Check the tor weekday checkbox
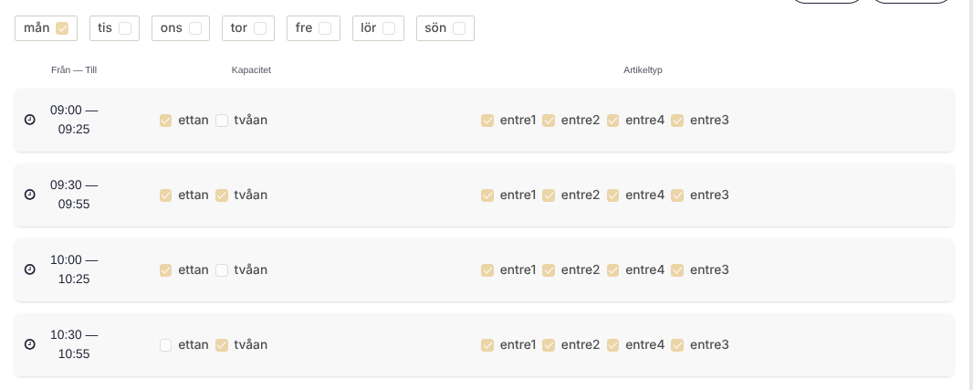973x390 pixels. pos(260,28)
